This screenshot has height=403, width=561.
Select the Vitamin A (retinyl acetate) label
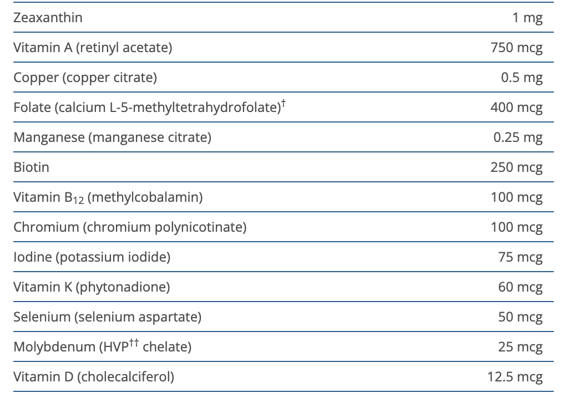93,48
